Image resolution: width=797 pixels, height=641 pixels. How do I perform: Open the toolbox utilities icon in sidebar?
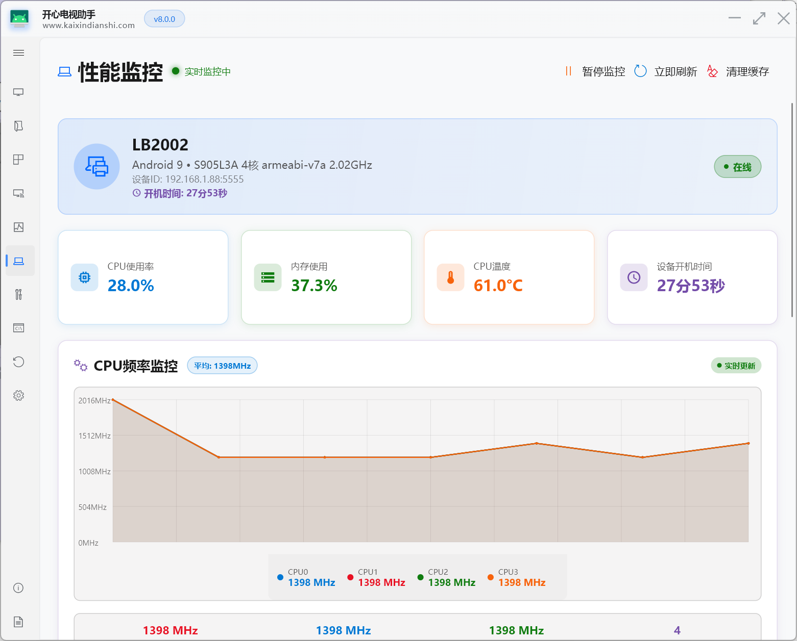[x=19, y=294]
